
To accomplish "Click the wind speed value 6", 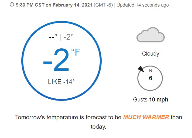I will point(151,78).
